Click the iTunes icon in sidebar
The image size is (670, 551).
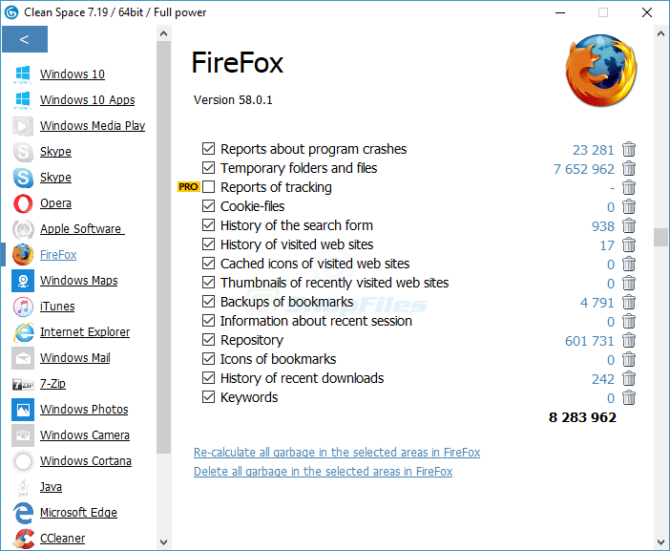click(x=23, y=307)
